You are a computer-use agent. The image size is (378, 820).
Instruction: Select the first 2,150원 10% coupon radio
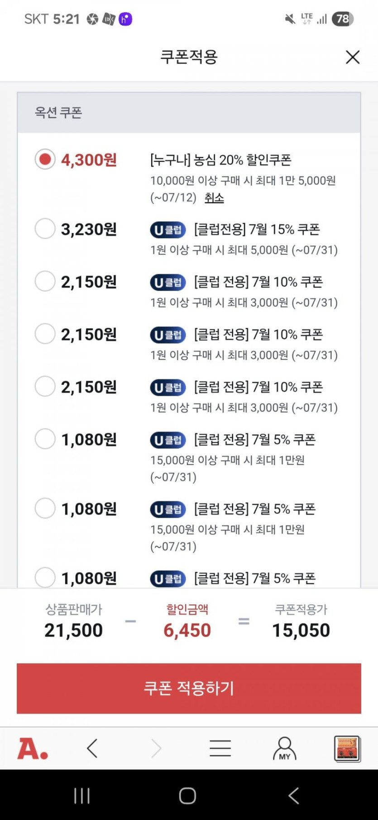coord(45,281)
